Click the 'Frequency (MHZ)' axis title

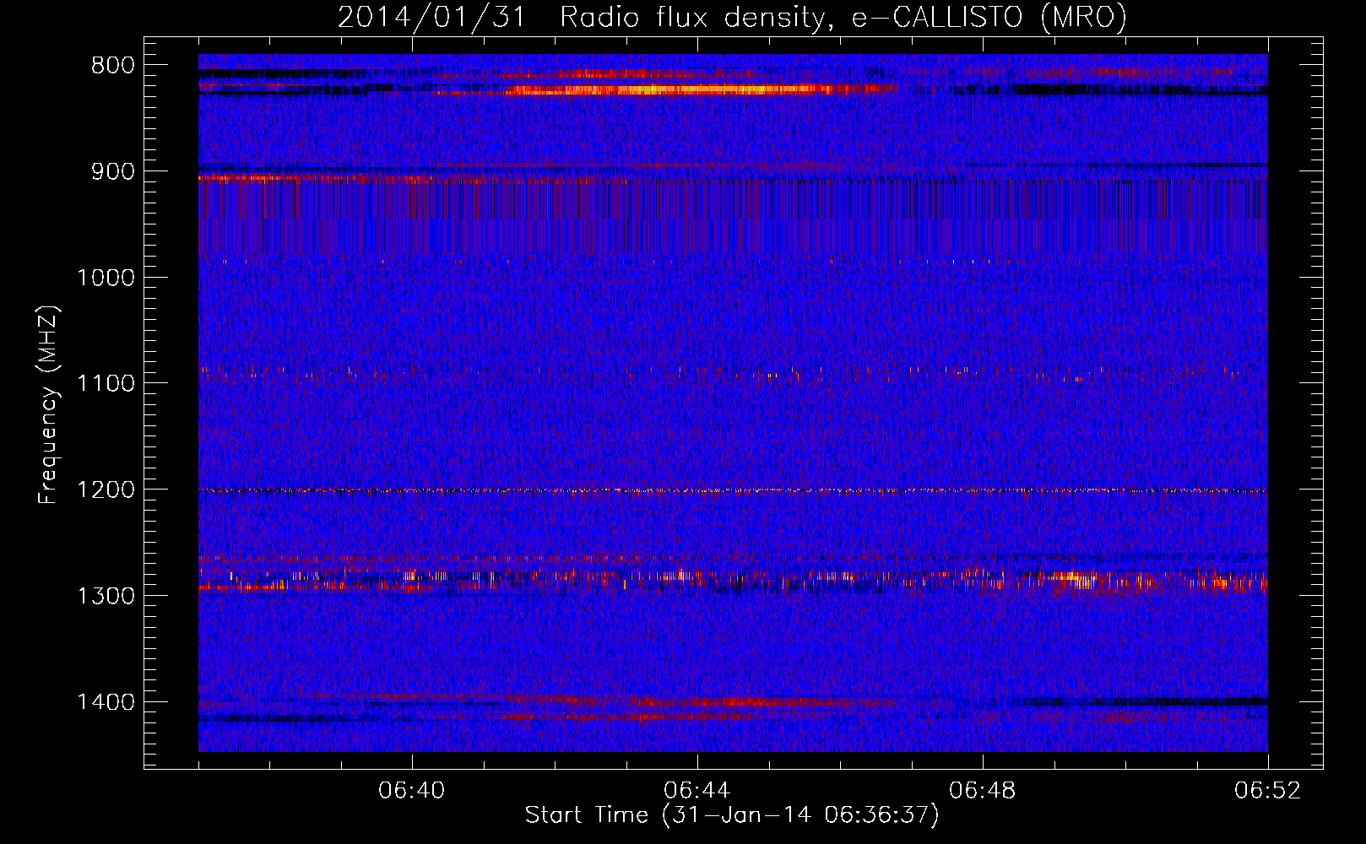48,405
